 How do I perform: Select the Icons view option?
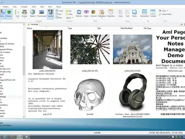coord(59,11)
